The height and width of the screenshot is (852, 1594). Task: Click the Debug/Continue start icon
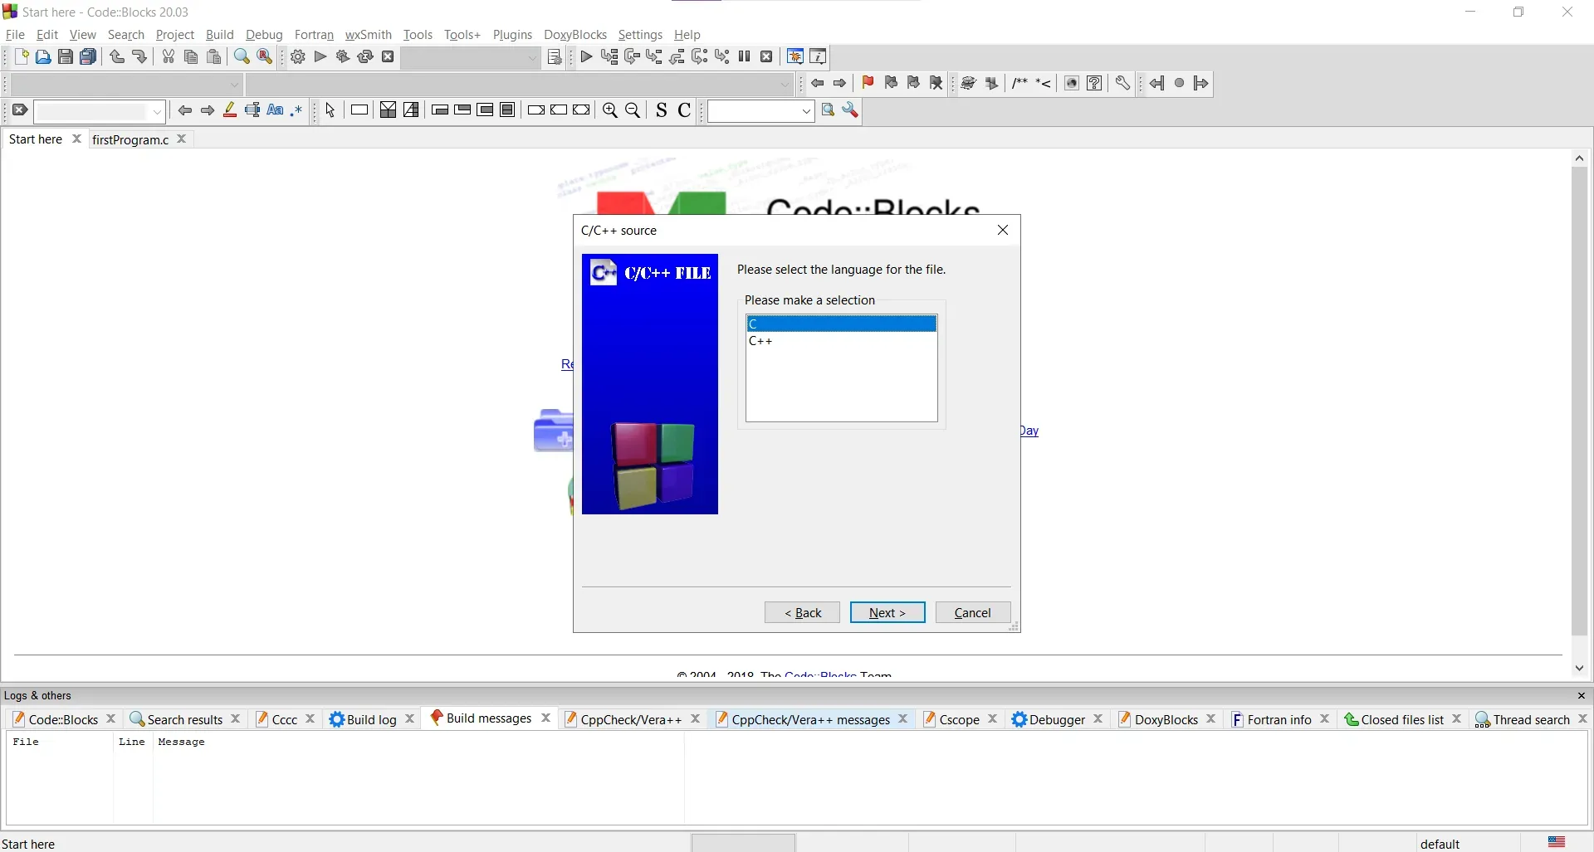[587, 57]
